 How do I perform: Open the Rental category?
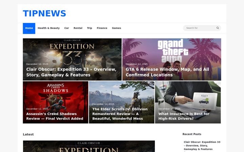click(x=78, y=28)
